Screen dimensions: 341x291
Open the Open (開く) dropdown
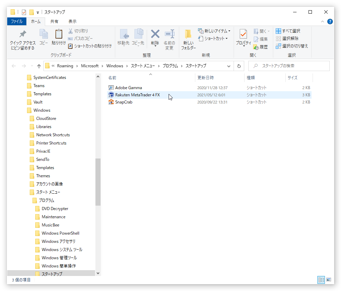262,31
